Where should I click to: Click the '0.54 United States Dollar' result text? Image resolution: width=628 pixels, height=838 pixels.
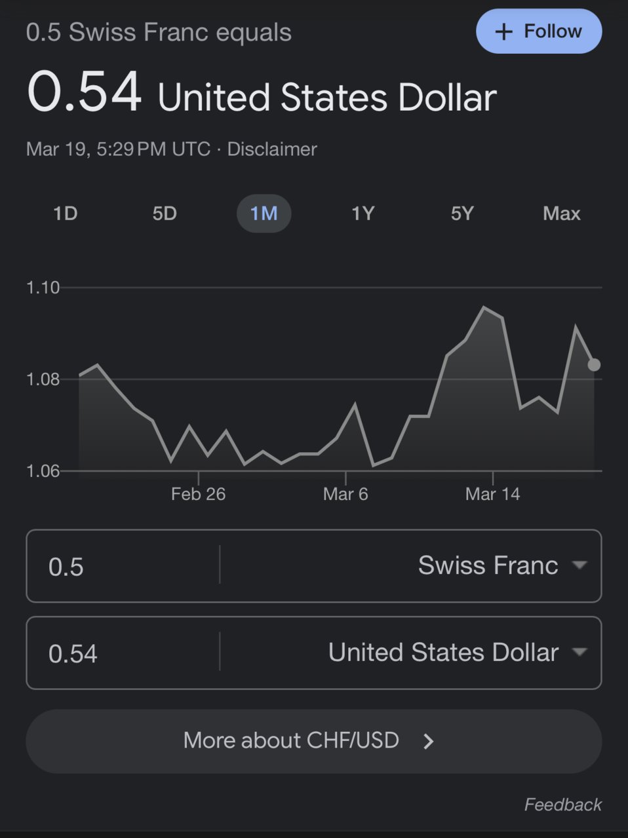click(262, 93)
